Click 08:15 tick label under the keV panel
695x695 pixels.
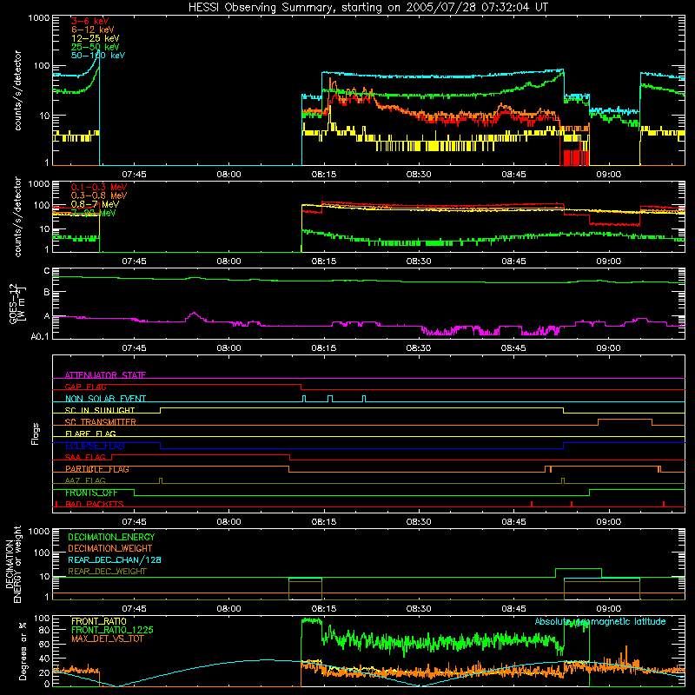[323, 175]
